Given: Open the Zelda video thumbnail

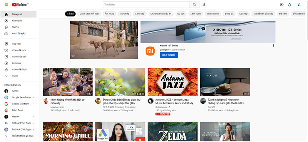Looking at the screenshot, I should [172, 131].
